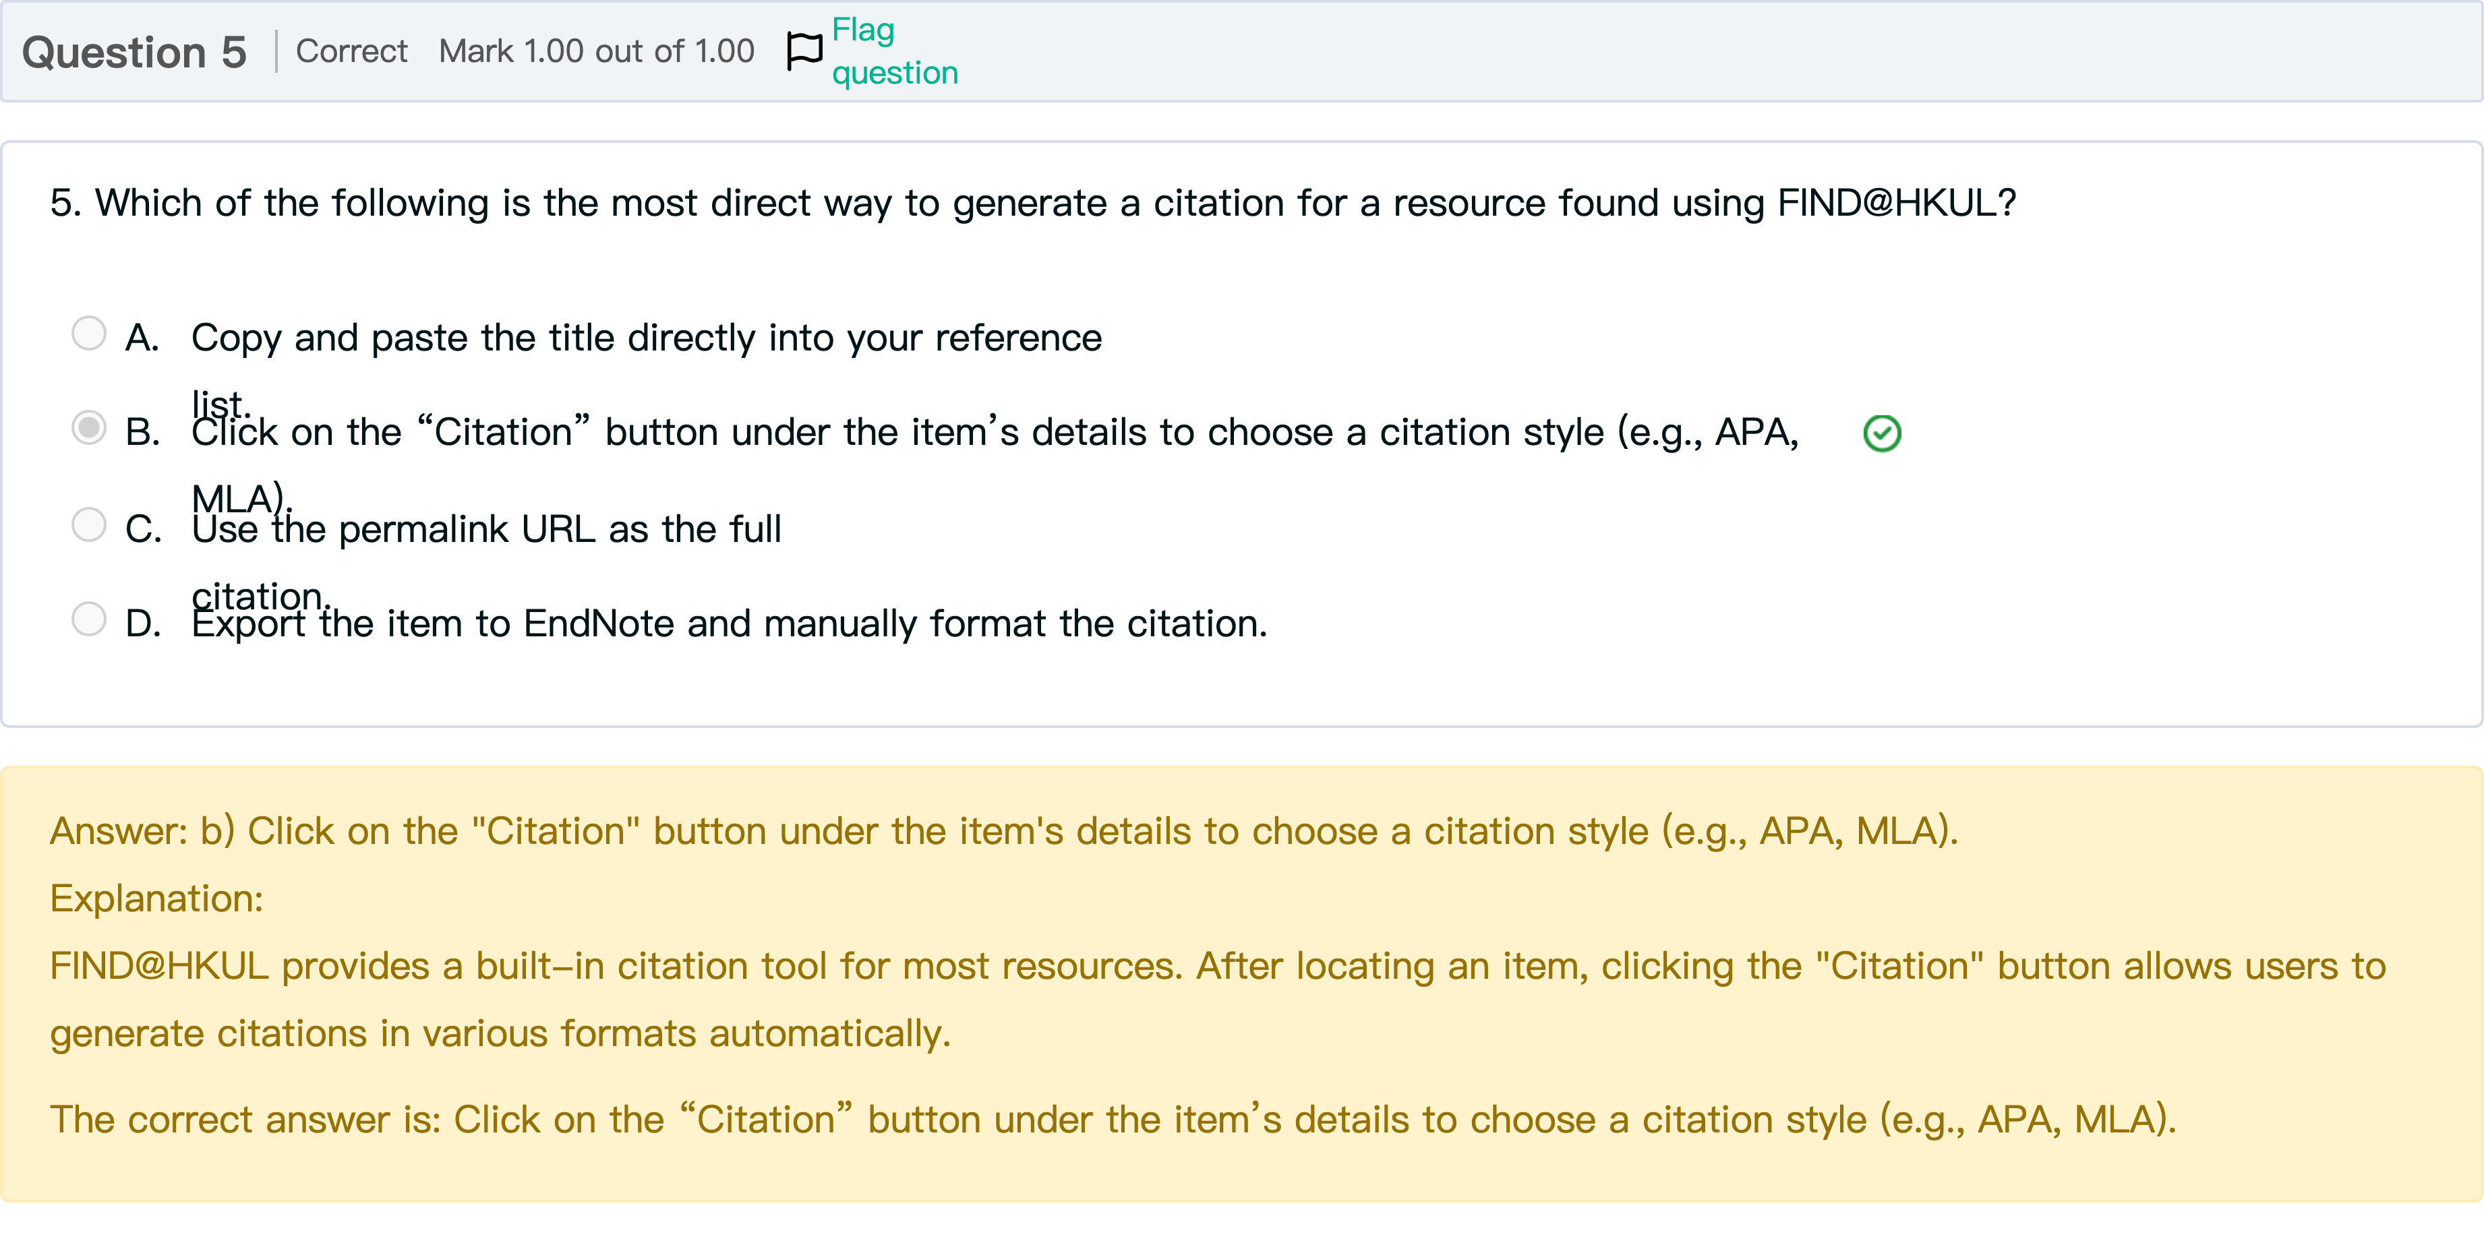
Task: Click the 'Answer: b)' feedback line
Action: (x=1003, y=831)
